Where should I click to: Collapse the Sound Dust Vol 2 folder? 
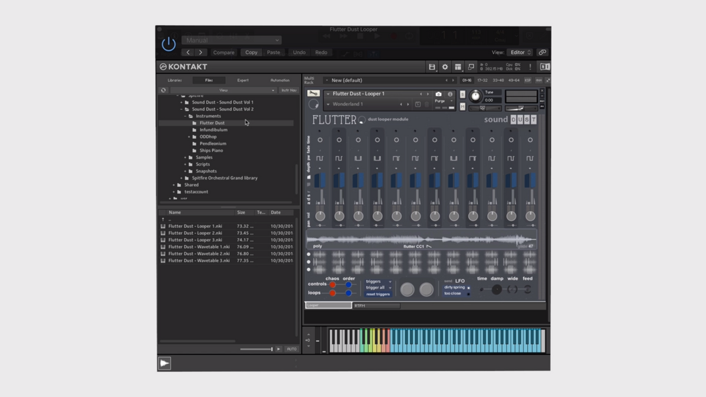pos(182,109)
